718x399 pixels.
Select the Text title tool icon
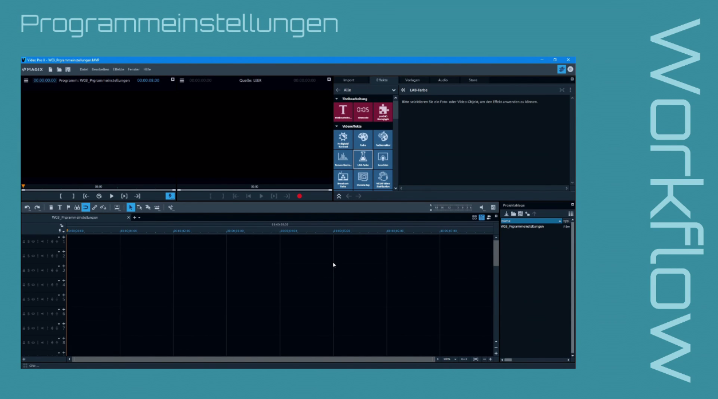click(60, 207)
